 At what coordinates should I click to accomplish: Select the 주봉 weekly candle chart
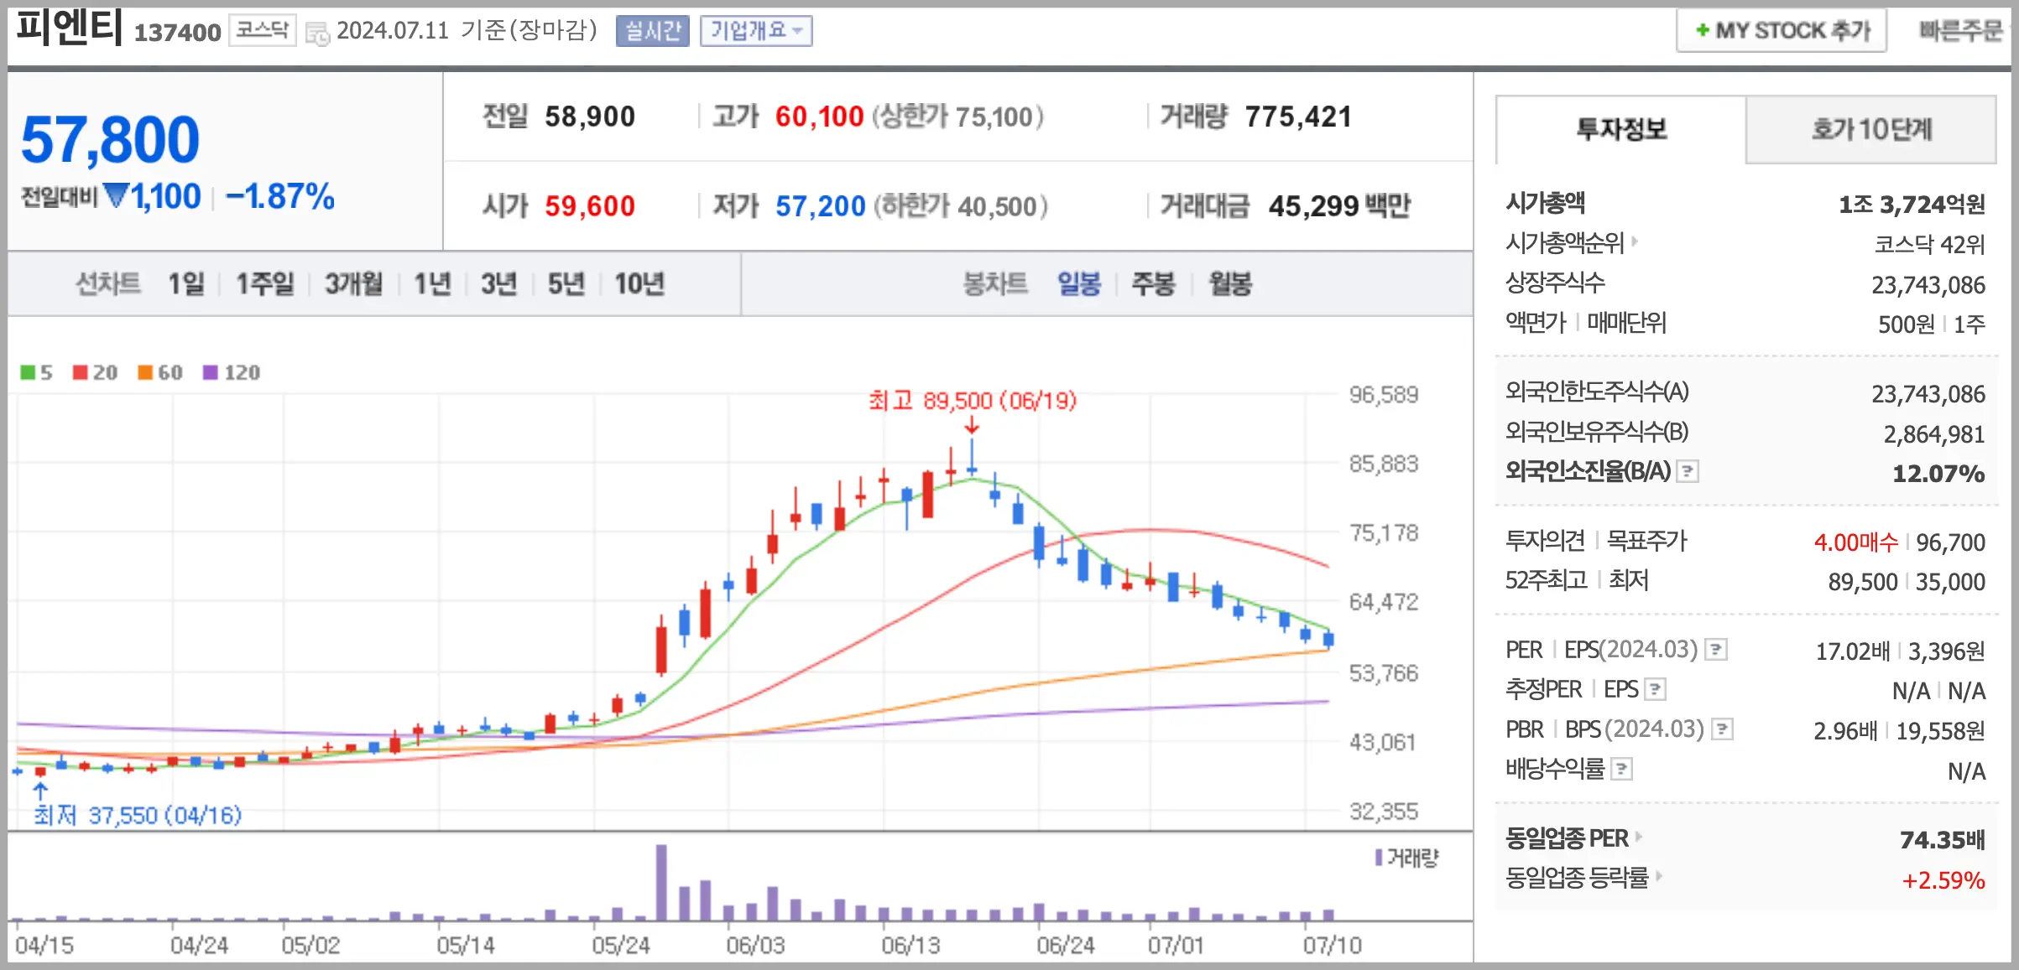pyautogui.click(x=1152, y=284)
